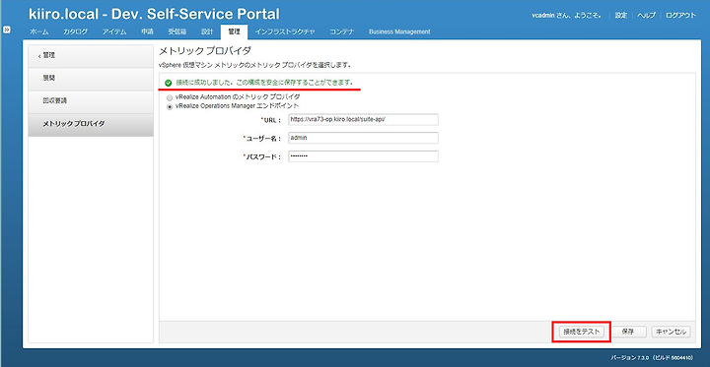Open the ホーム tab
The height and width of the screenshot is (367, 710).
38,31
